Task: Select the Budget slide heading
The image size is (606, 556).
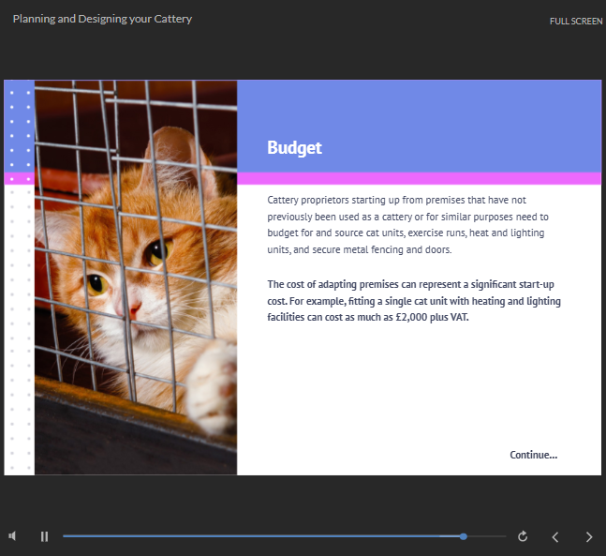Action: [294, 147]
